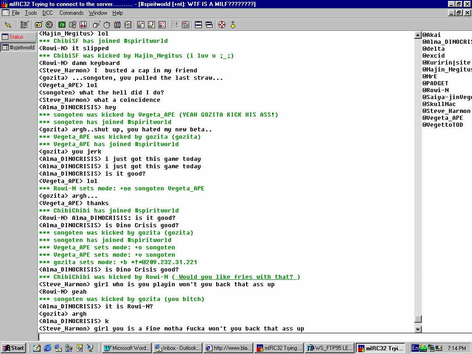Open the Tools menu
472x354 pixels.
pyautogui.click(x=31, y=13)
